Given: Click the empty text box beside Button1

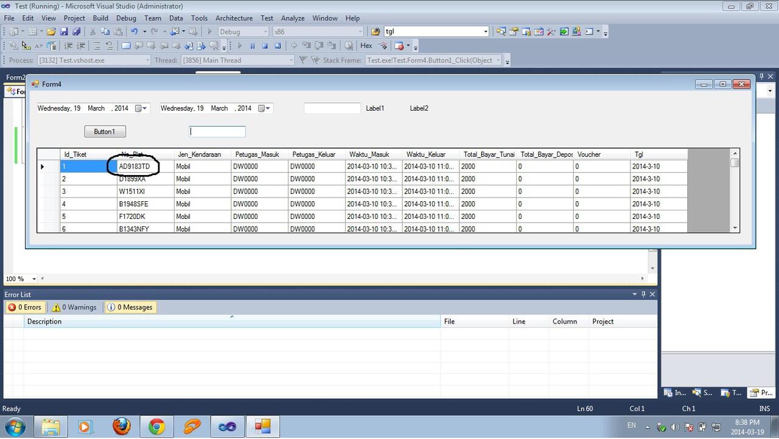Looking at the screenshot, I should 217,131.
